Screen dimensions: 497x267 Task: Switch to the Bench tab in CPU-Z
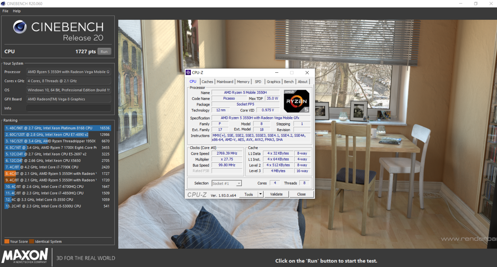(x=289, y=81)
